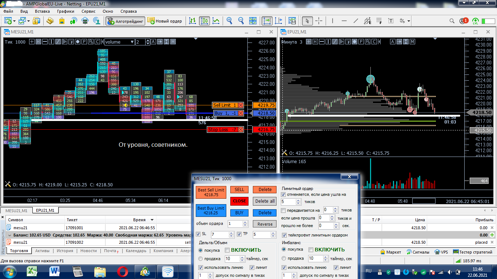Toggle chart auto scroll to end
Screen dimensions: 497x279
[x=267, y=21]
